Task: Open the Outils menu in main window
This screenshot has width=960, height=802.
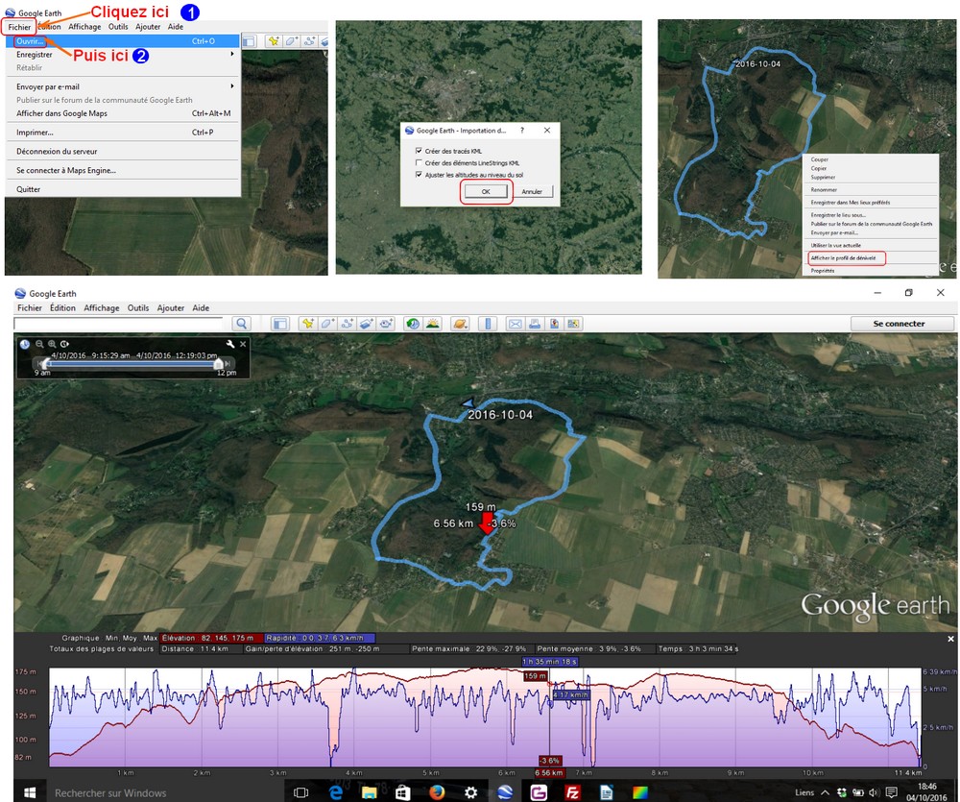Action: coord(137,307)
